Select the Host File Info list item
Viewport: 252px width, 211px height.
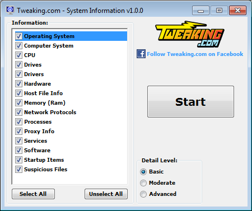coord(71,93)
